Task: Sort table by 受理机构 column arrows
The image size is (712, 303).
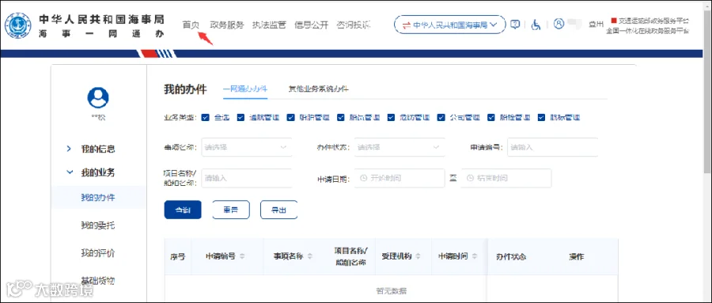Action: [417, 256]
